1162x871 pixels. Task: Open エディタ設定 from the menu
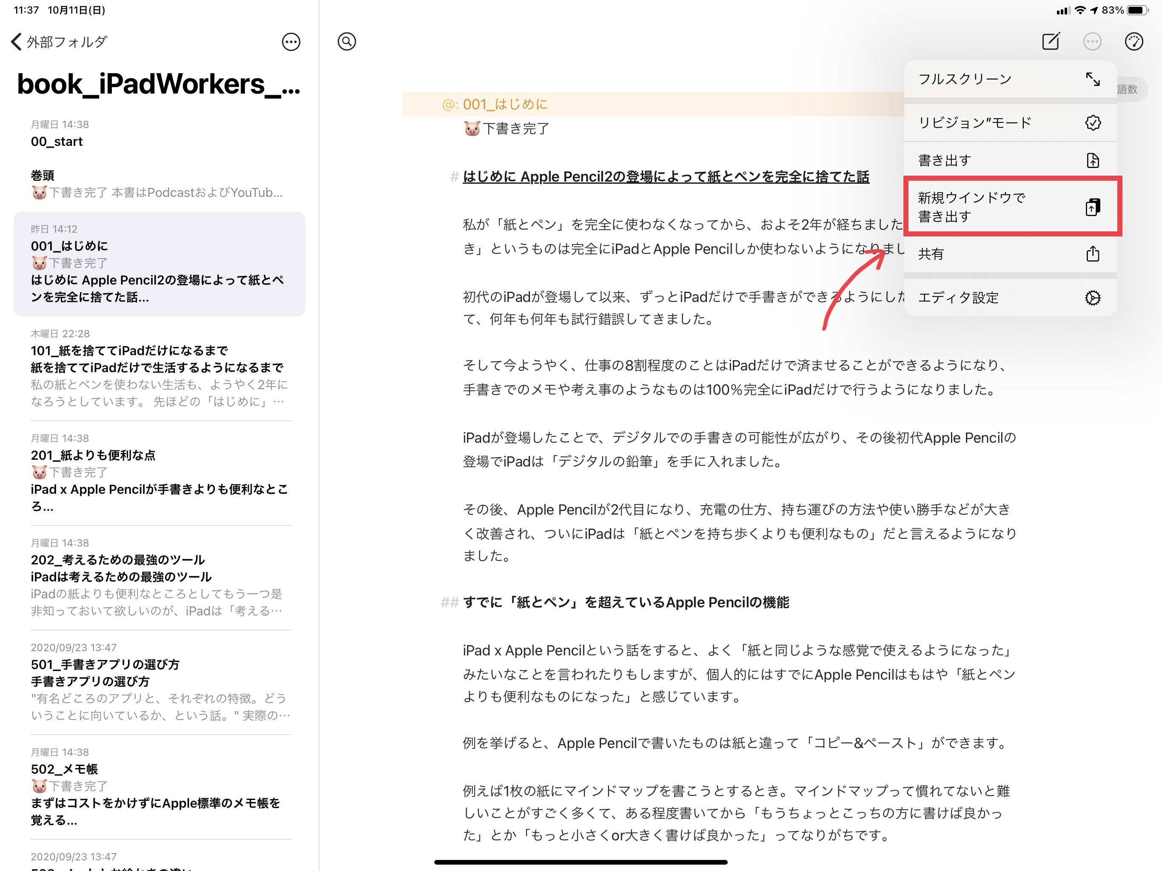point(1010,297)
